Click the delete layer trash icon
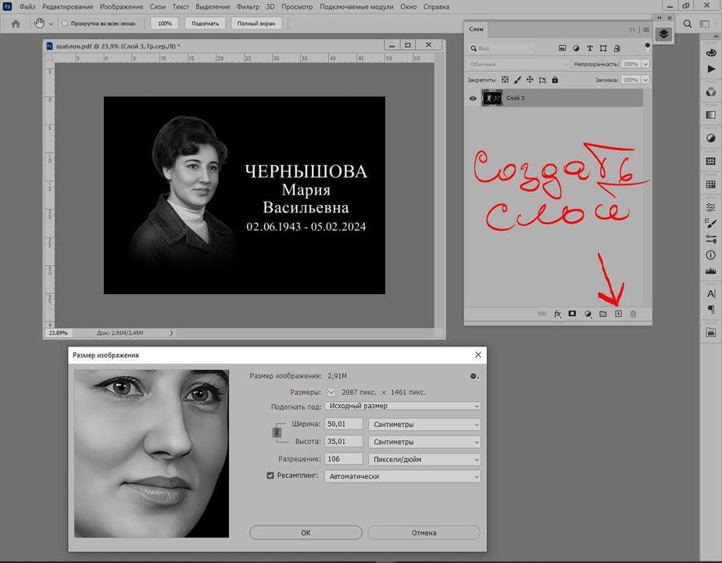This screenshot has width=722, height=563. pyautogui.click(x=634, y=314)
